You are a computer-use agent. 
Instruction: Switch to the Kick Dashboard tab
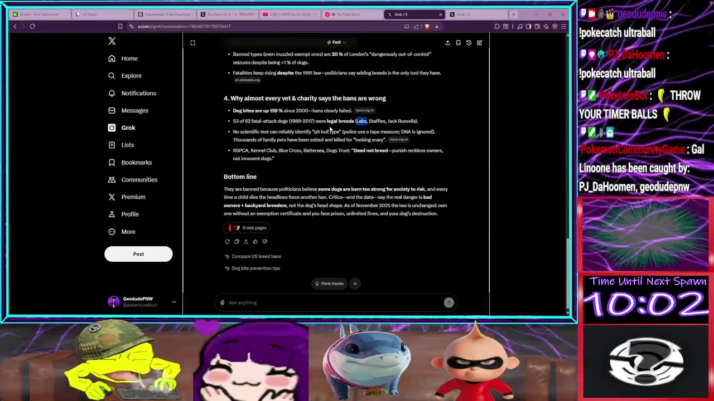point(39,14)
